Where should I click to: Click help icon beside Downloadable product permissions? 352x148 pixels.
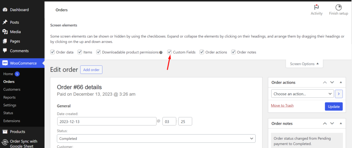point(161,52)
